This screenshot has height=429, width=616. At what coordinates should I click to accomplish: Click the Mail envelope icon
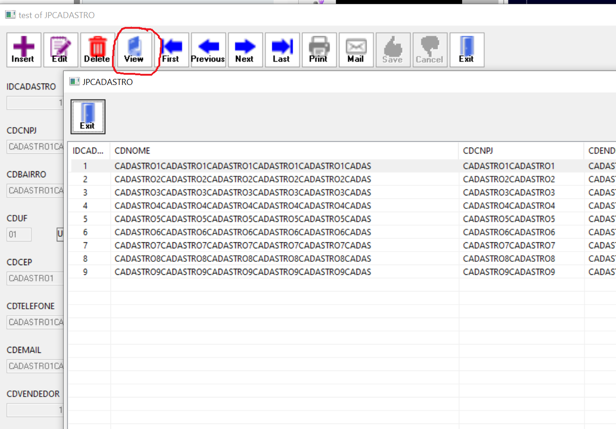[356, 50]
